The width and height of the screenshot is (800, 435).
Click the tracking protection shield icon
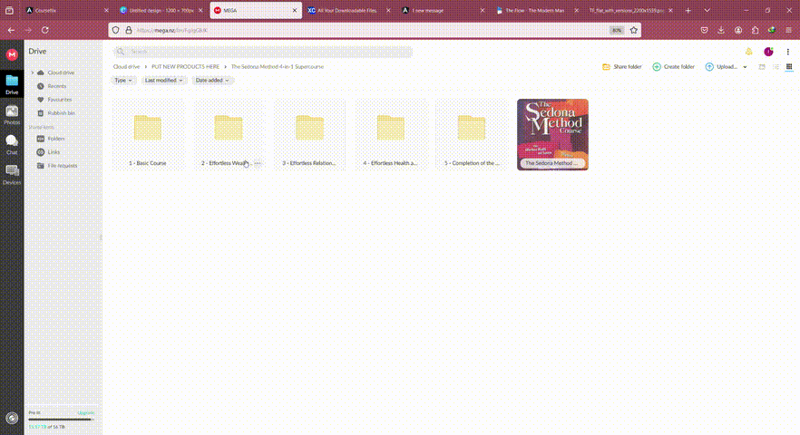pyautogui.click(x=116, y=30)
